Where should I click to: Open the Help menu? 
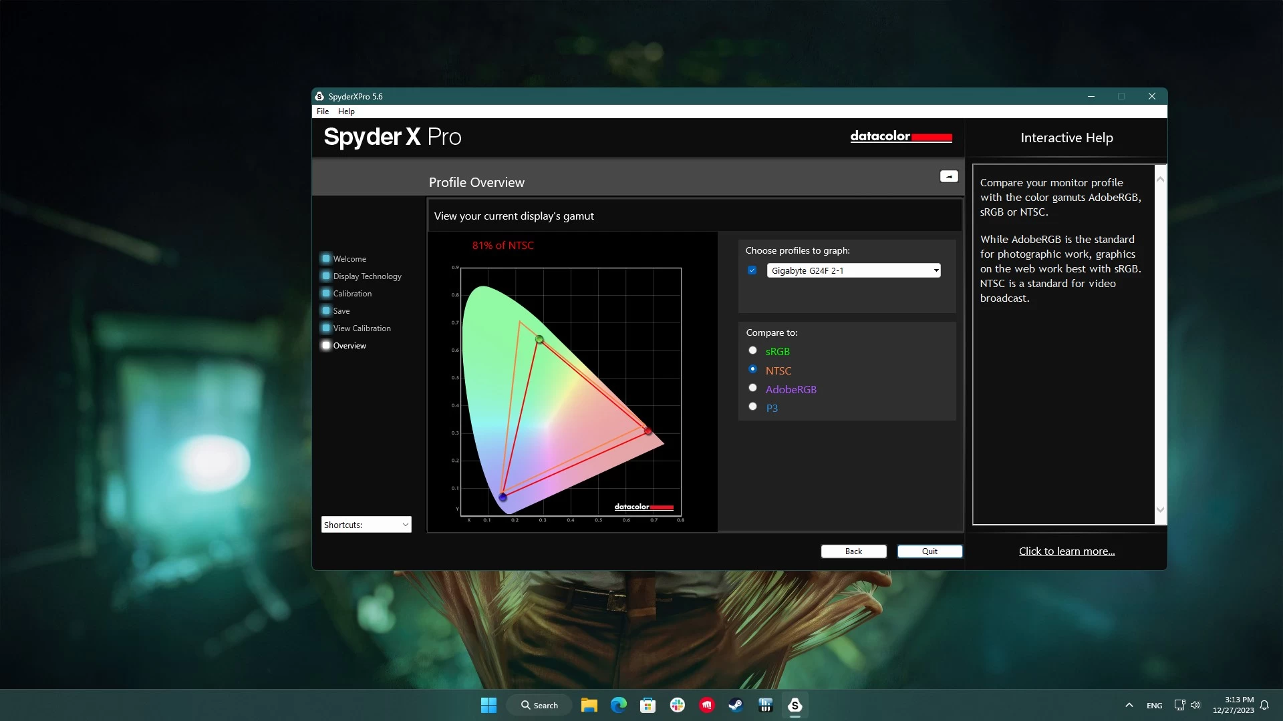coord(346,111)
